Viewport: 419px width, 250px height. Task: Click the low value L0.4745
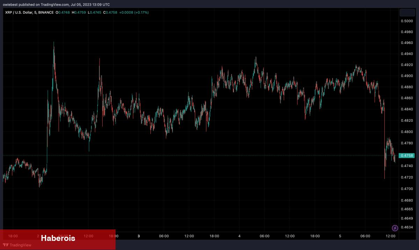pyautogui.click(x=95, y=12)
